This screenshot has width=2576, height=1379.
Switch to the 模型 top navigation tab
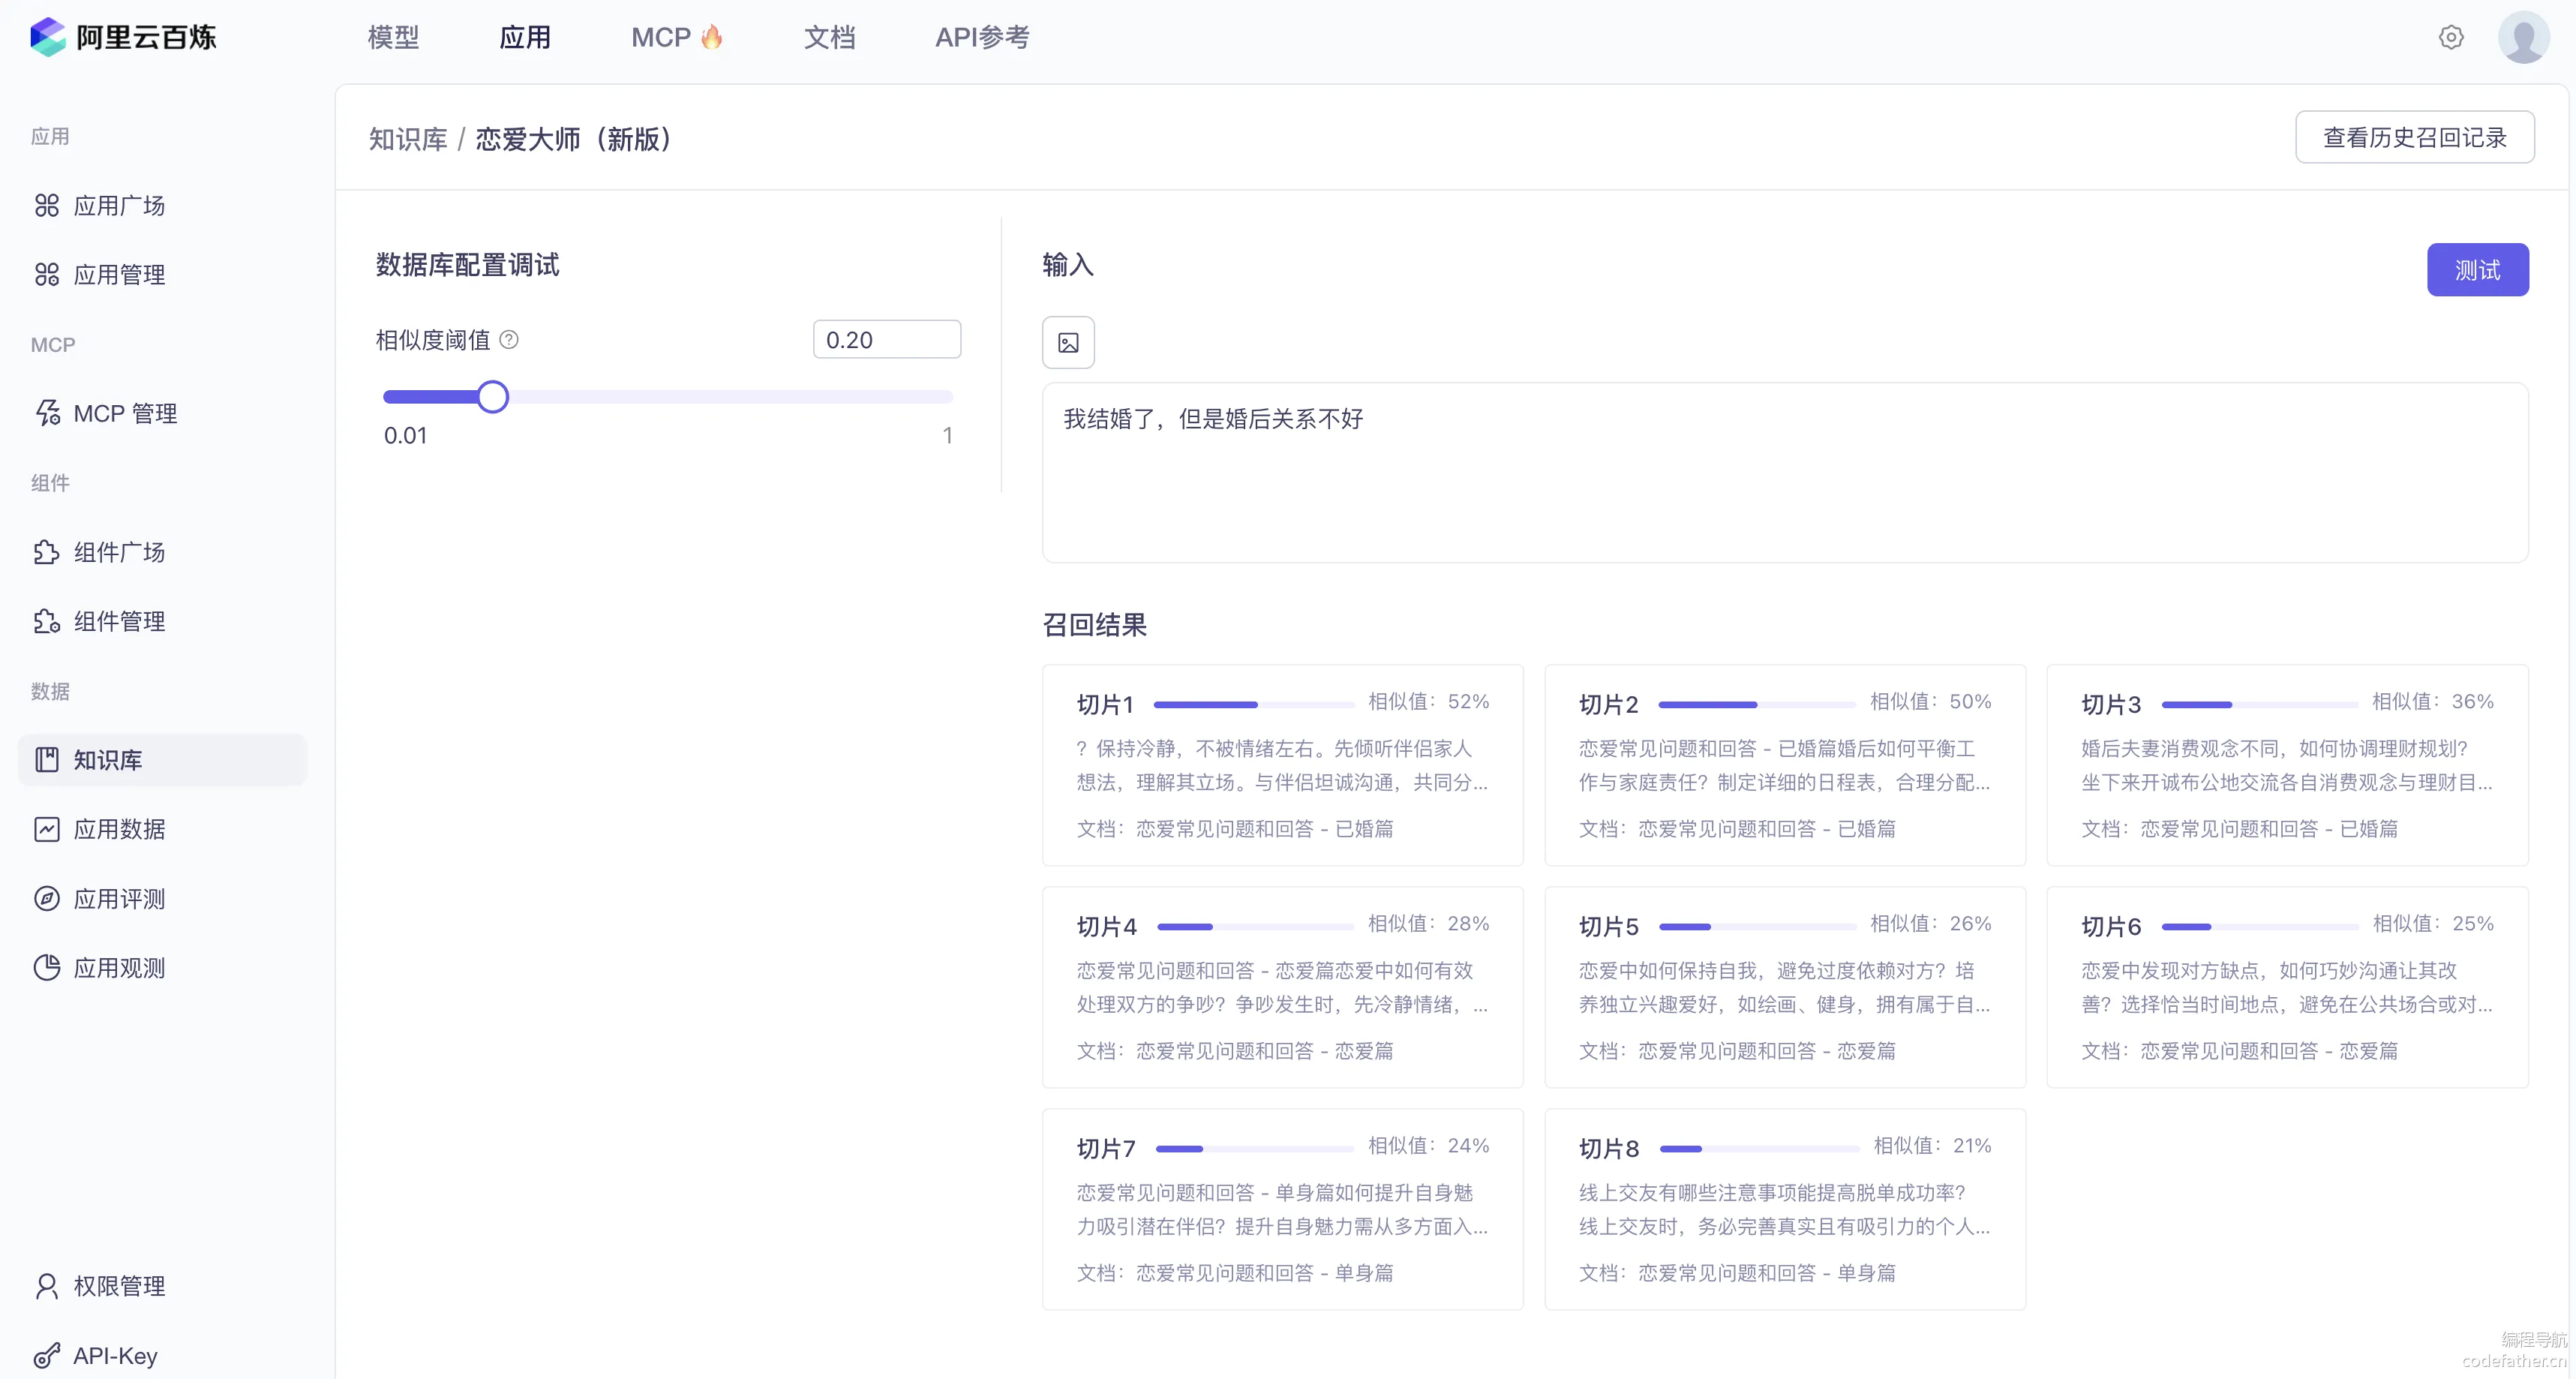393,37
